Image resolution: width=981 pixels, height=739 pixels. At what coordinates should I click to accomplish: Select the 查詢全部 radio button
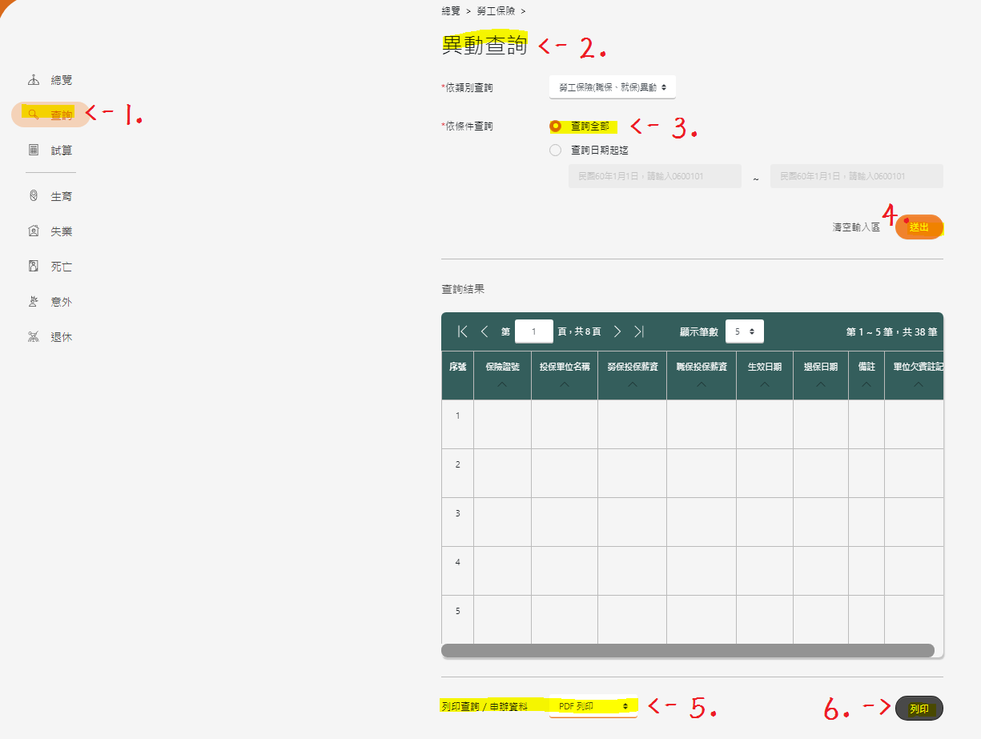coord(555,126)
